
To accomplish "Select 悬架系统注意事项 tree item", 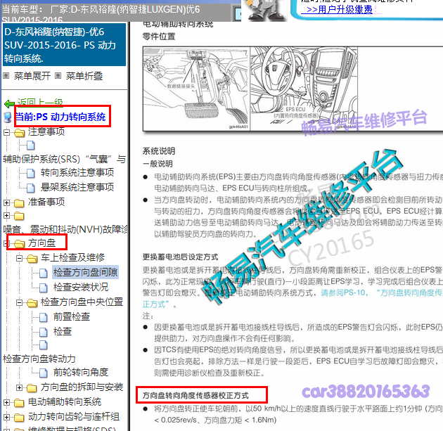I will tap(77, 187).
